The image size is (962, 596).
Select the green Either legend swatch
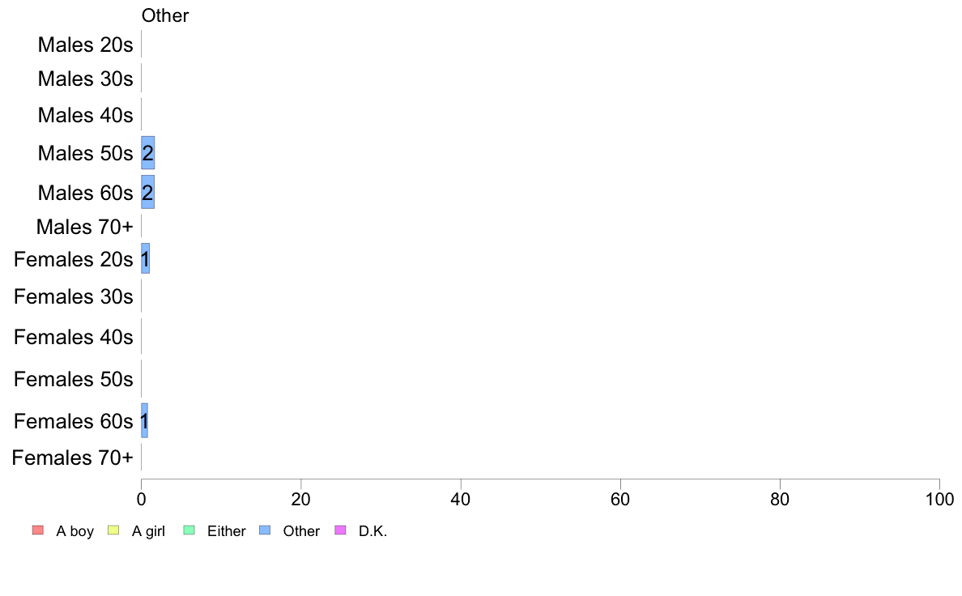coord(189,530)
